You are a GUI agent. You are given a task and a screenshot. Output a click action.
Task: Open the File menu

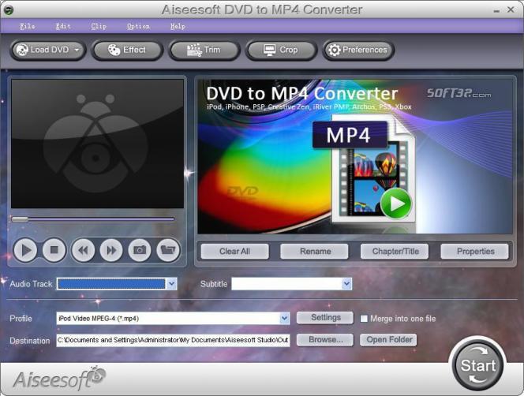28,26
